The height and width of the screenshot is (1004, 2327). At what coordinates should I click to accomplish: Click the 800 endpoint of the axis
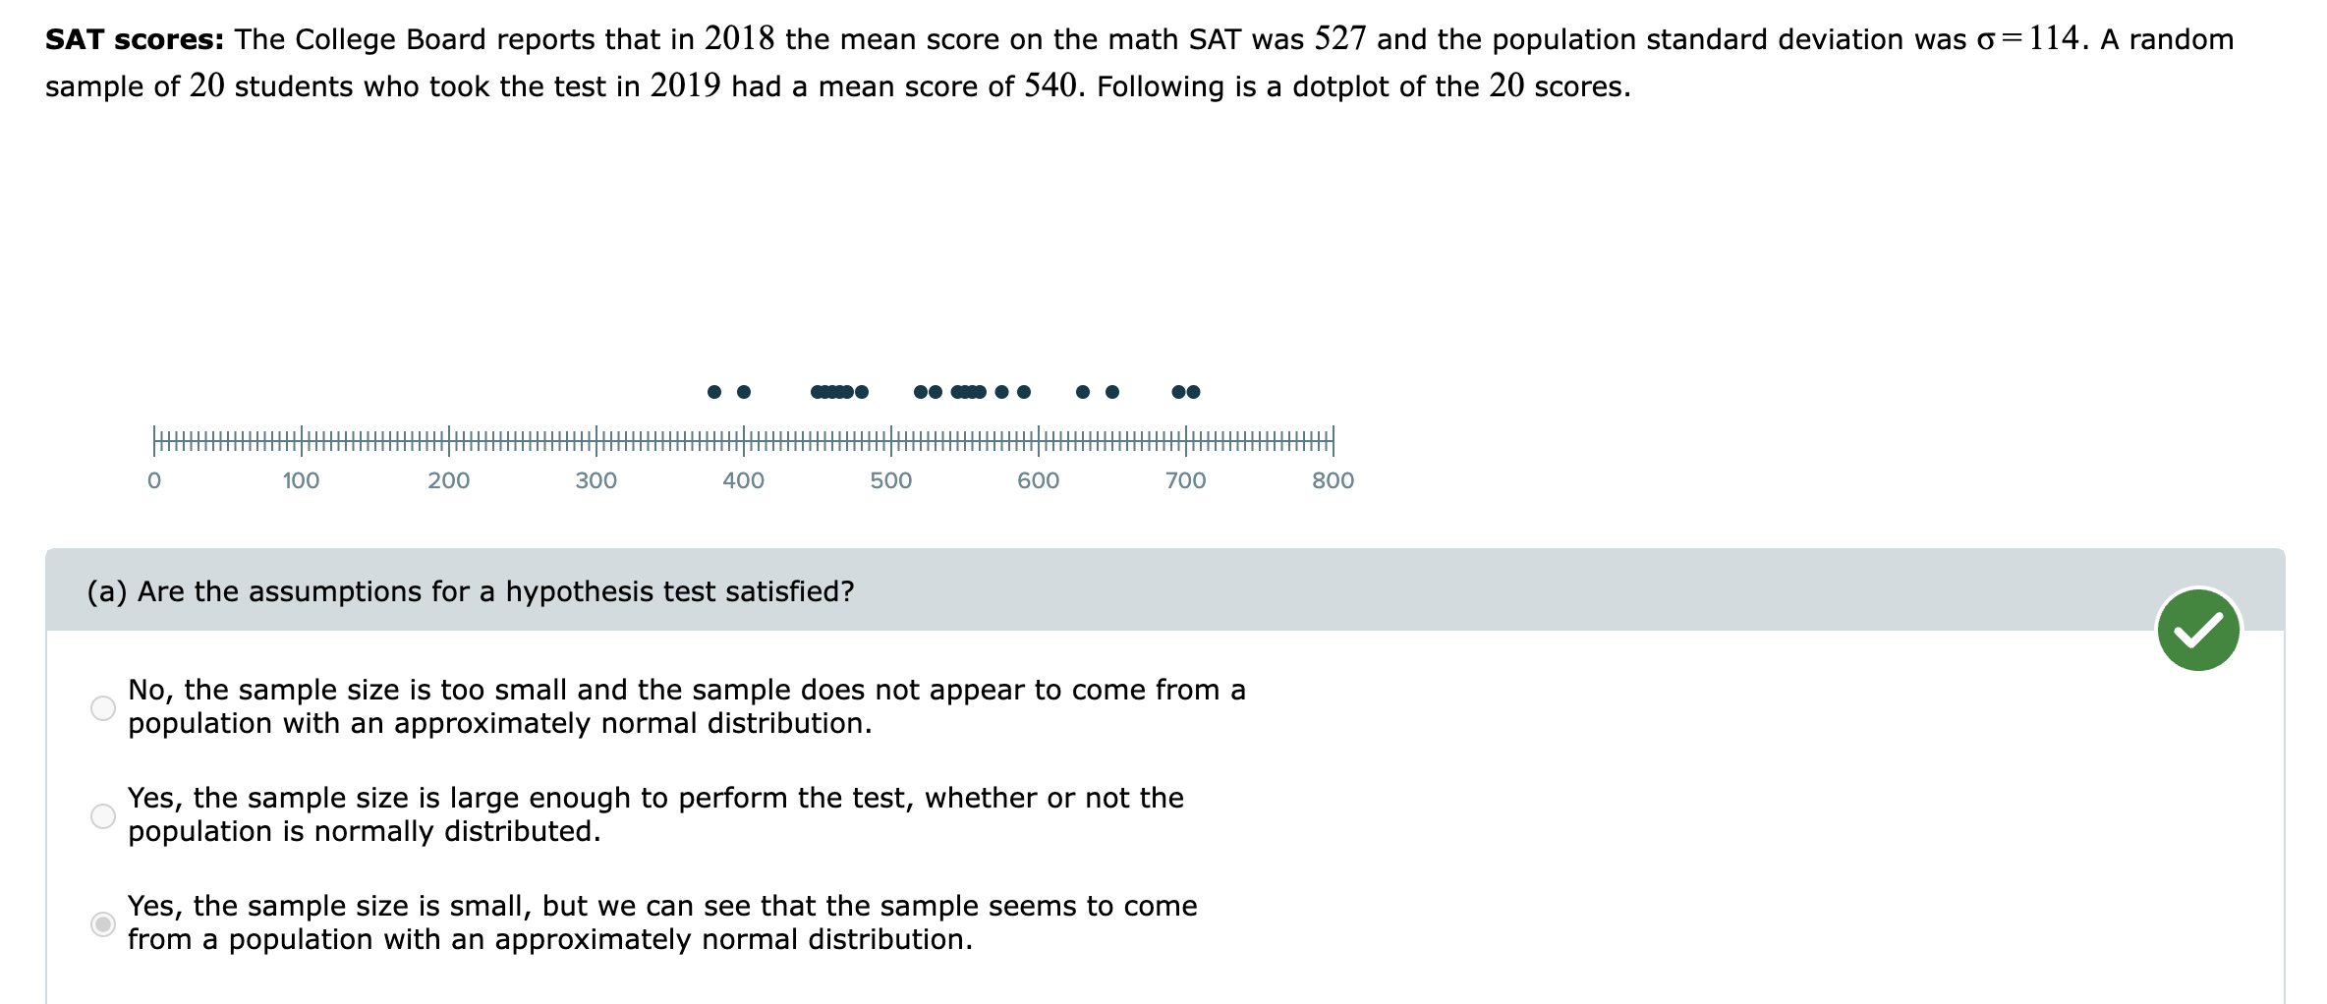coord(1332,441)
